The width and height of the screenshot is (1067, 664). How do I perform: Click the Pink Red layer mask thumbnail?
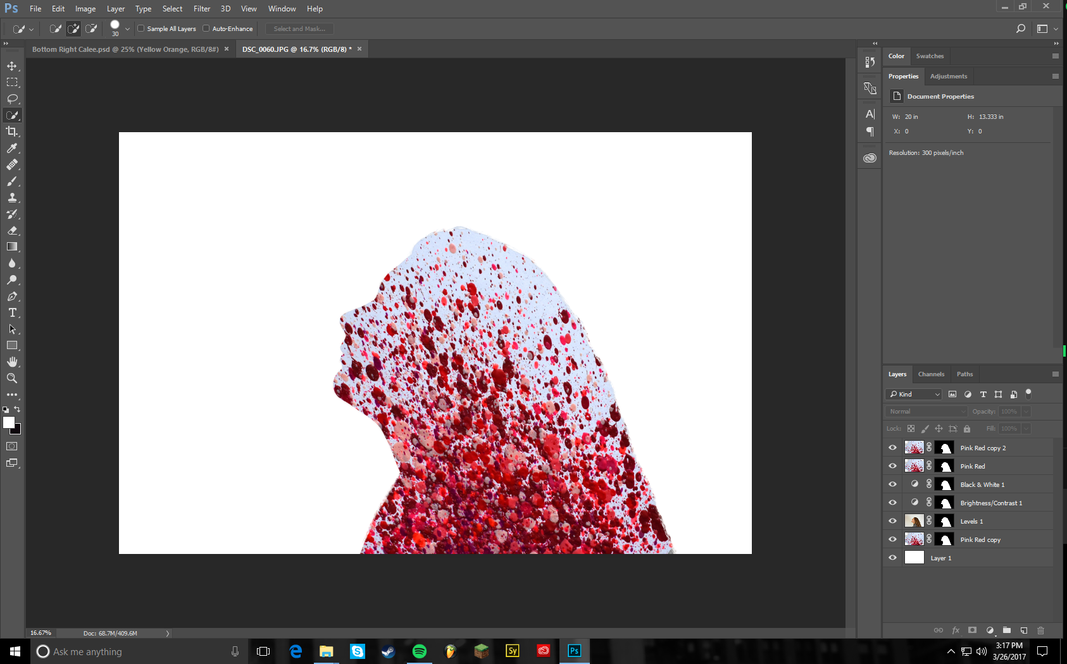tap(945, 466)
